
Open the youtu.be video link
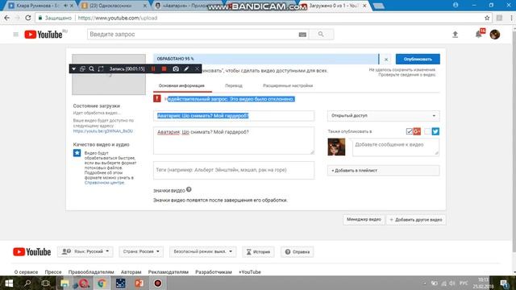tap(103, 130)
